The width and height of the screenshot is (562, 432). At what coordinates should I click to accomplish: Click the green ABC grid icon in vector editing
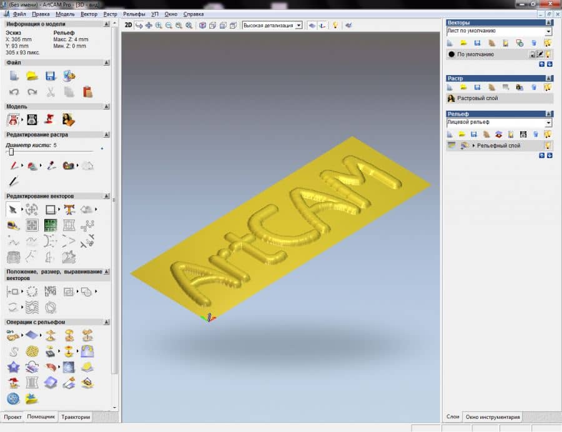[x=51, y=225]
